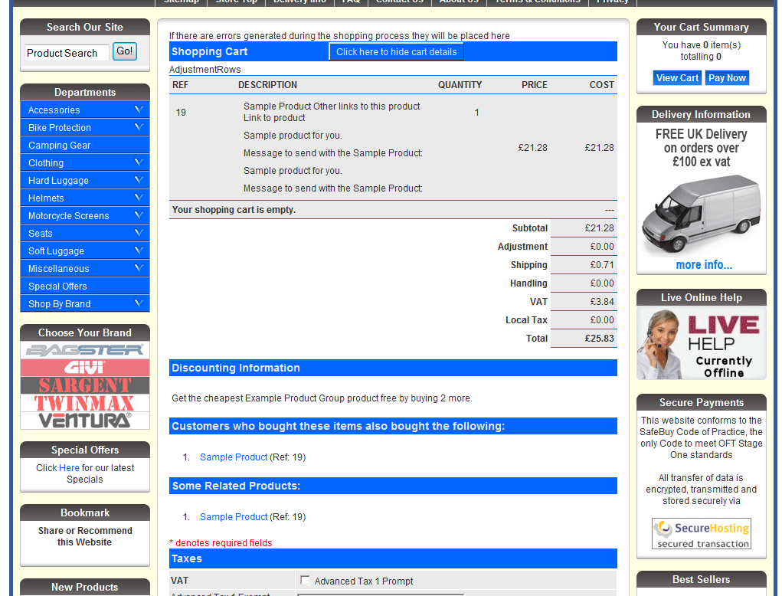Open the Sargent brand logo
This screenshot has height=596, width=782.
pos(85,385)
